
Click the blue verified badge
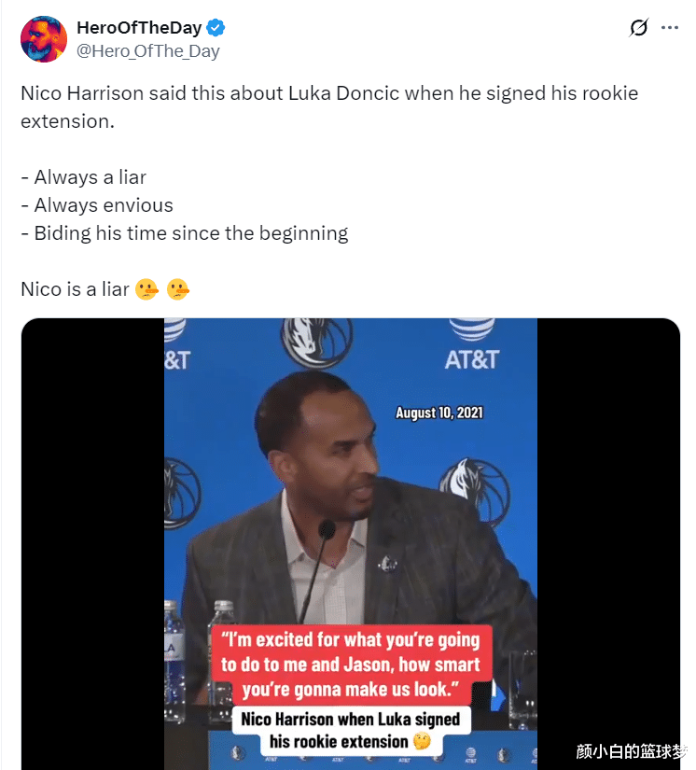[216, 28]
